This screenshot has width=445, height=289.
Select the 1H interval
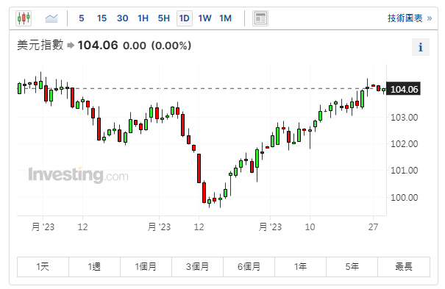(143, 18)
